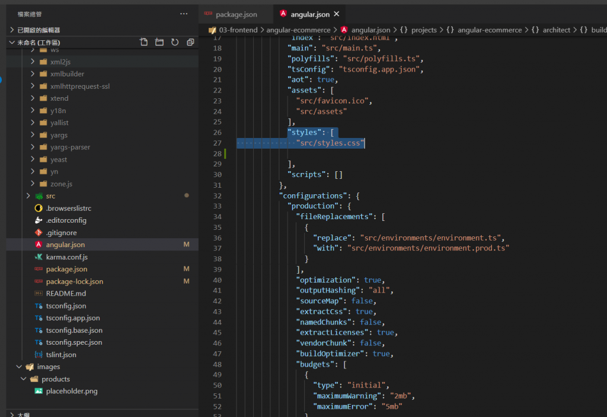Click the New File icon in explorer header
Viewport: 607px width, 417px height.
[143, 42]
